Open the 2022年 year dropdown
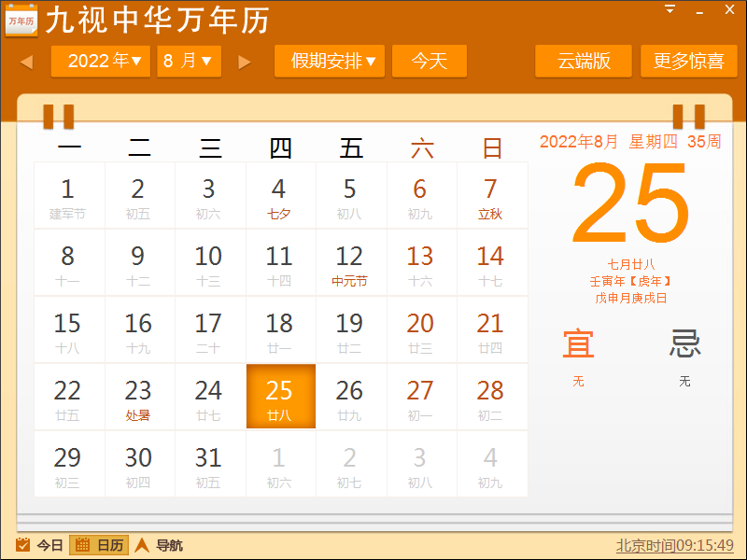747x560 pixels. pyautogui.click(x=100, y=61)
